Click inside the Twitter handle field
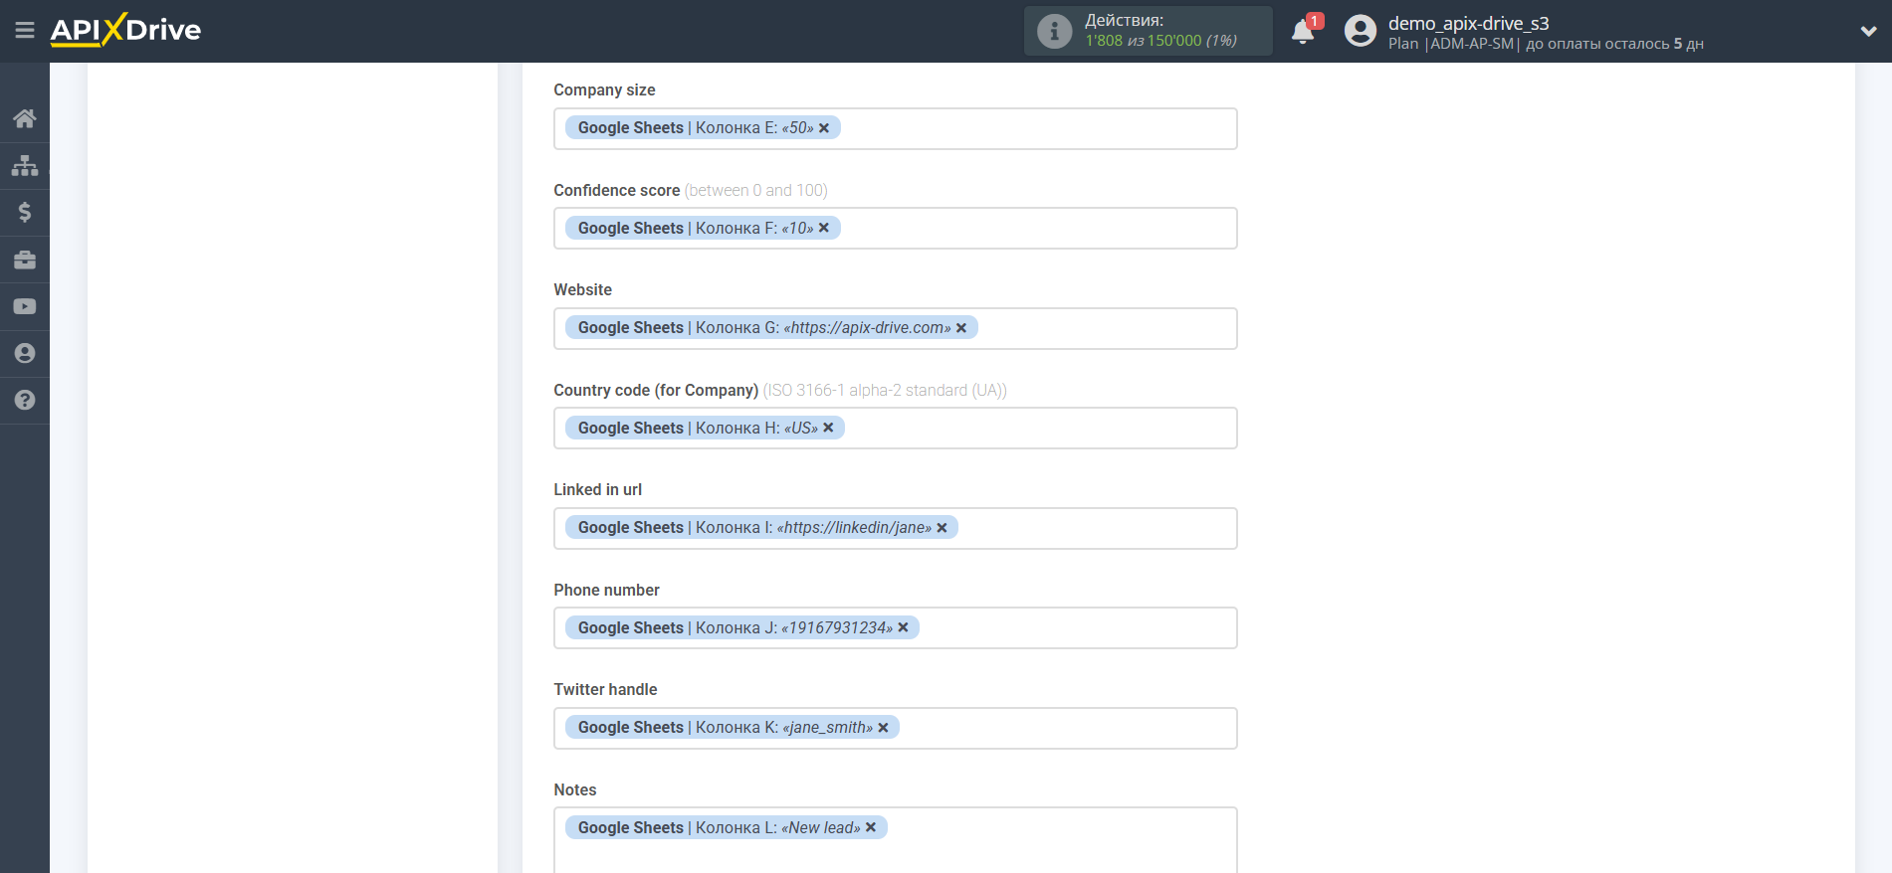This screenshot has width=1892, height=873. [895, 728]
